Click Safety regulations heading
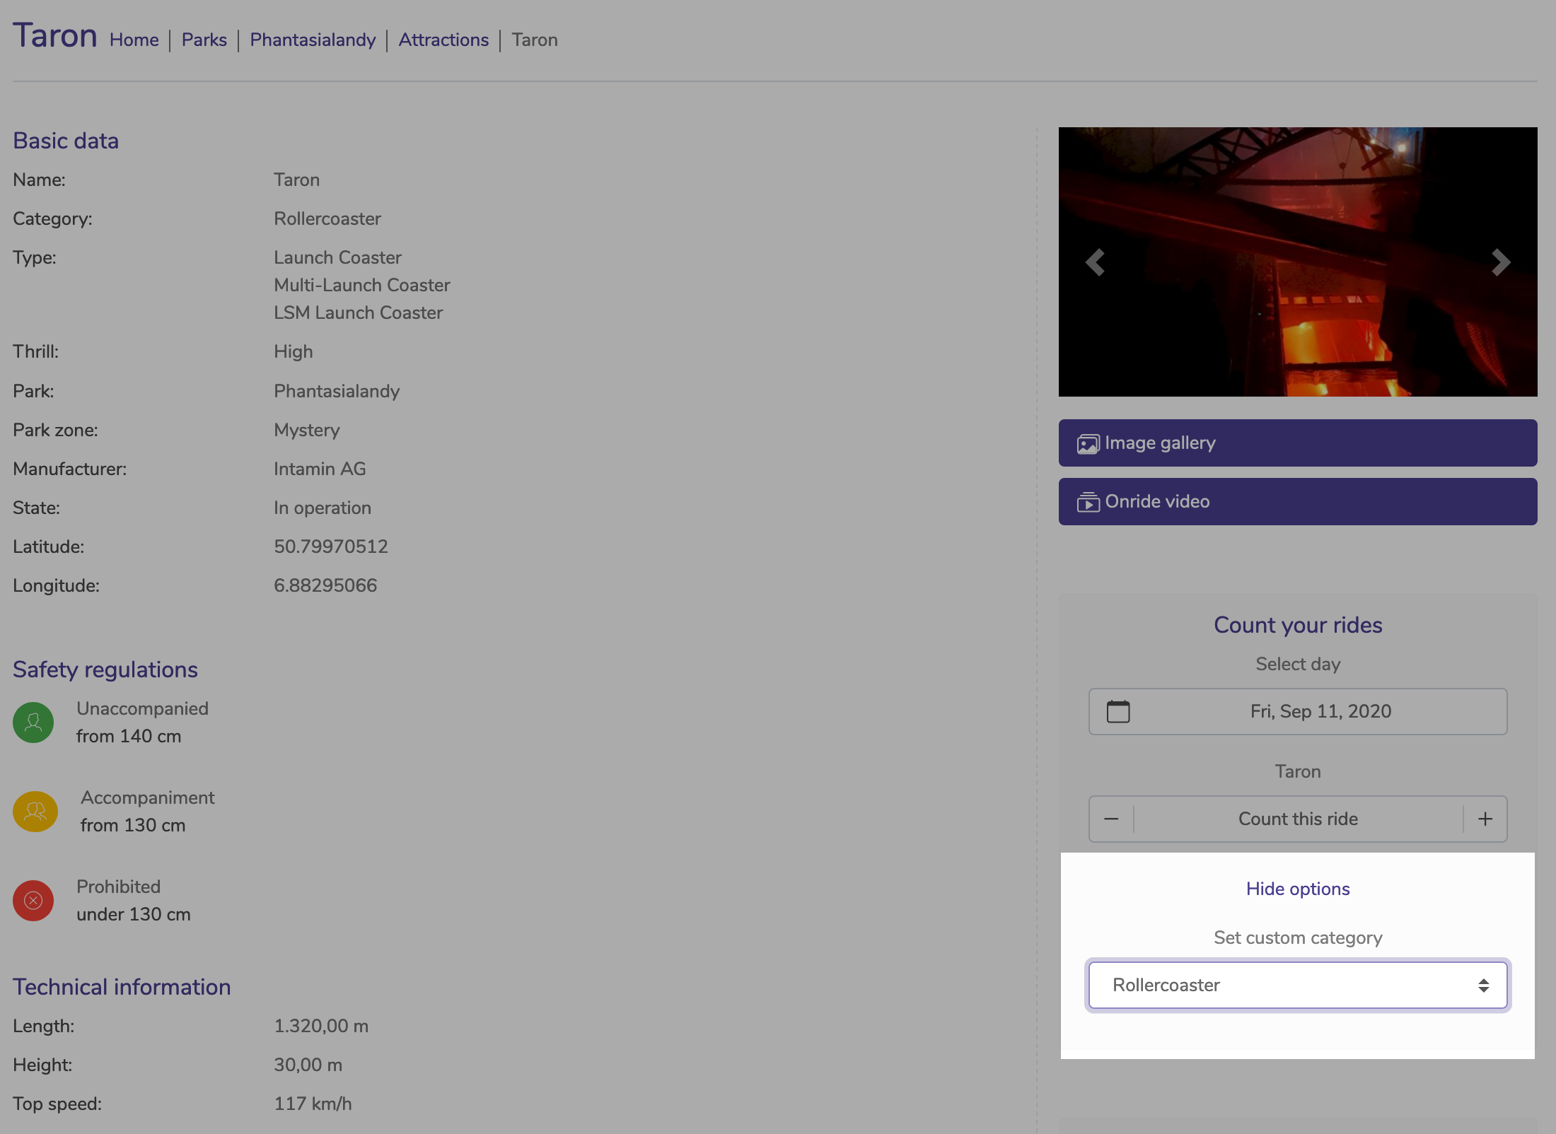Viewport: 1556px width, 1134px height. tap(105, 670)
